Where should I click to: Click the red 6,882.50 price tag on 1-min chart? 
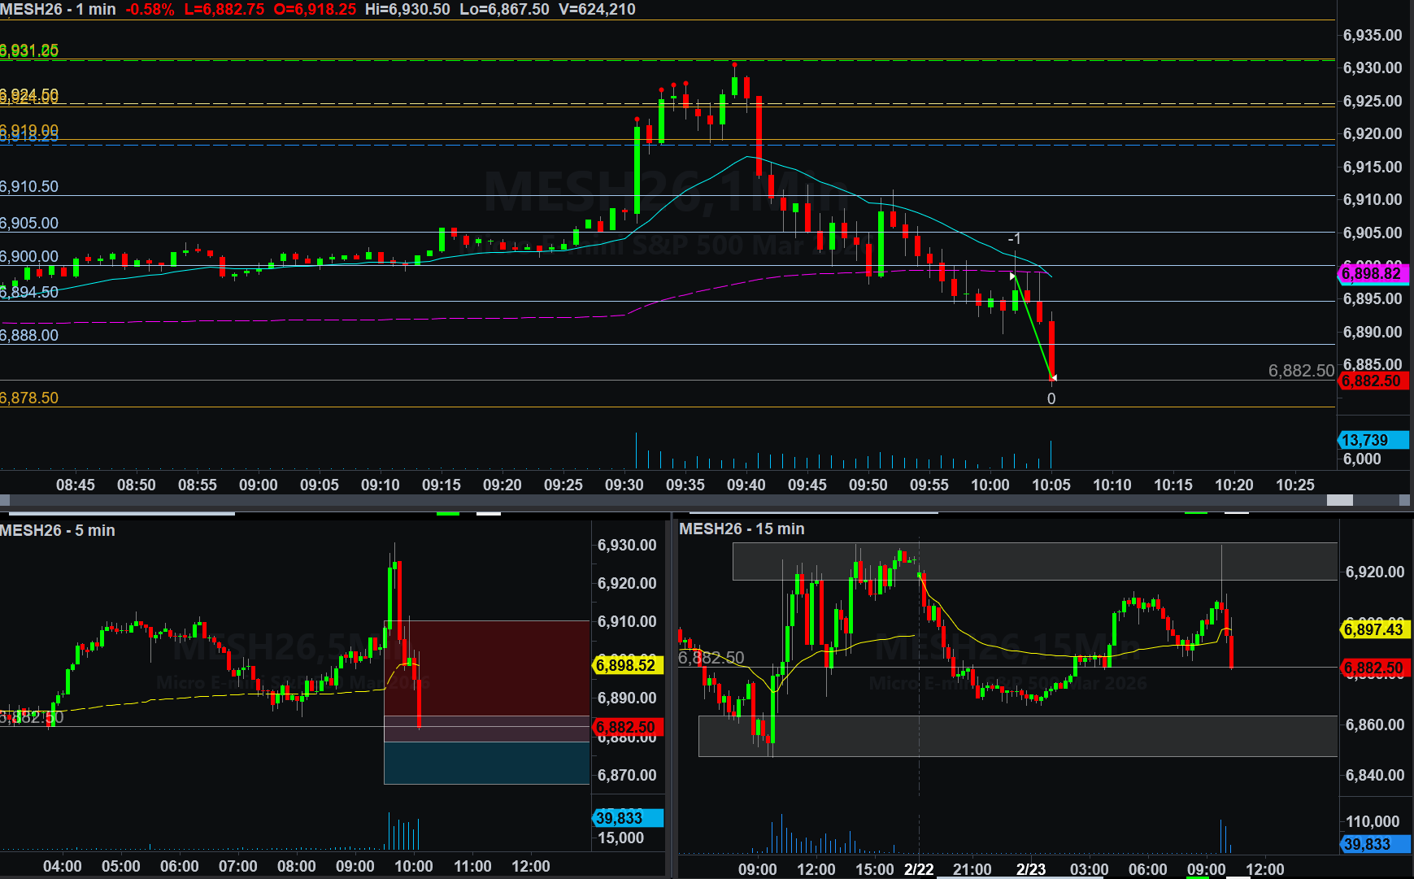1373,381
